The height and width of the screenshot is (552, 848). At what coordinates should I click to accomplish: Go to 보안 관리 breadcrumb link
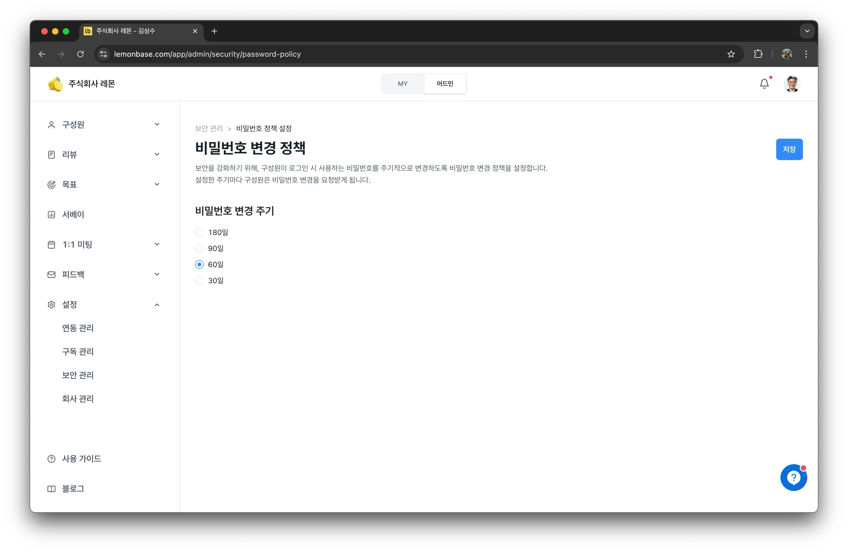point(209,128)
